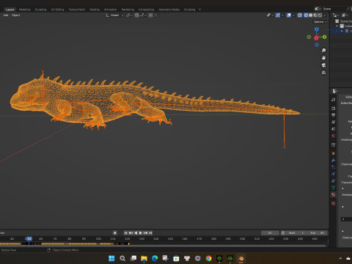Click the zoom magnifier viewport icon
This screenshot has height=264, width=352.
(323, 51)
